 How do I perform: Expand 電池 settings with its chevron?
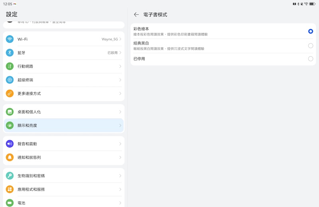coord(120,203)
